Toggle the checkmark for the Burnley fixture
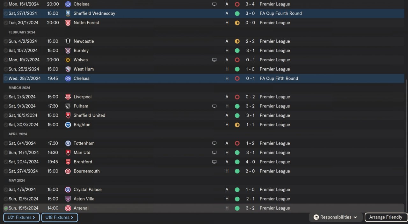The width and height of the screenshot is (408, 224). tap(6, 51)
